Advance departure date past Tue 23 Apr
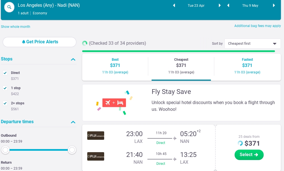The image size is (284, 171). click(220, 5)
